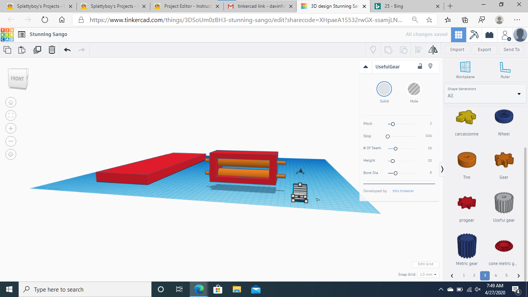This screenshot has height=297, width=528.
Task: Go to shapes page 1
Action: [464, 276]
